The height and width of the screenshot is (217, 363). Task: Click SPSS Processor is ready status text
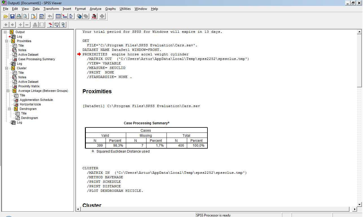(x=213, y=215)
